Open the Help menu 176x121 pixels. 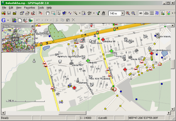click(x=49, y=8)
